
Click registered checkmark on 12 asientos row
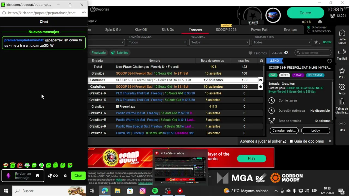point(260,80)
